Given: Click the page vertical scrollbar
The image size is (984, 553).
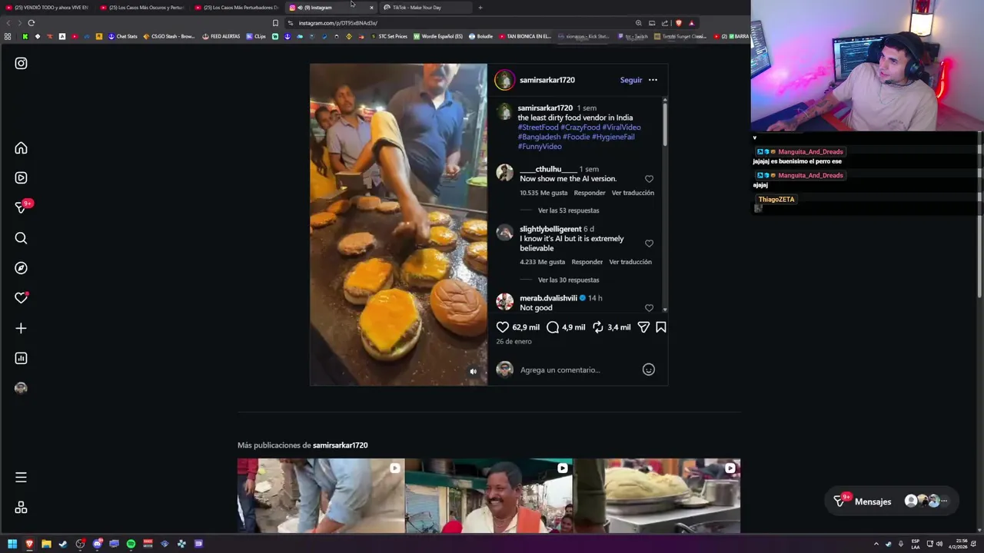Looking at the screenshot, I should (980, 215).
